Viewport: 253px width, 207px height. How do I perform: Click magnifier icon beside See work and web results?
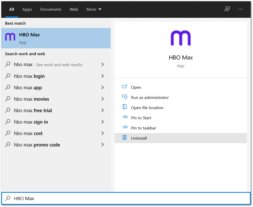click(x=8, y=64)
